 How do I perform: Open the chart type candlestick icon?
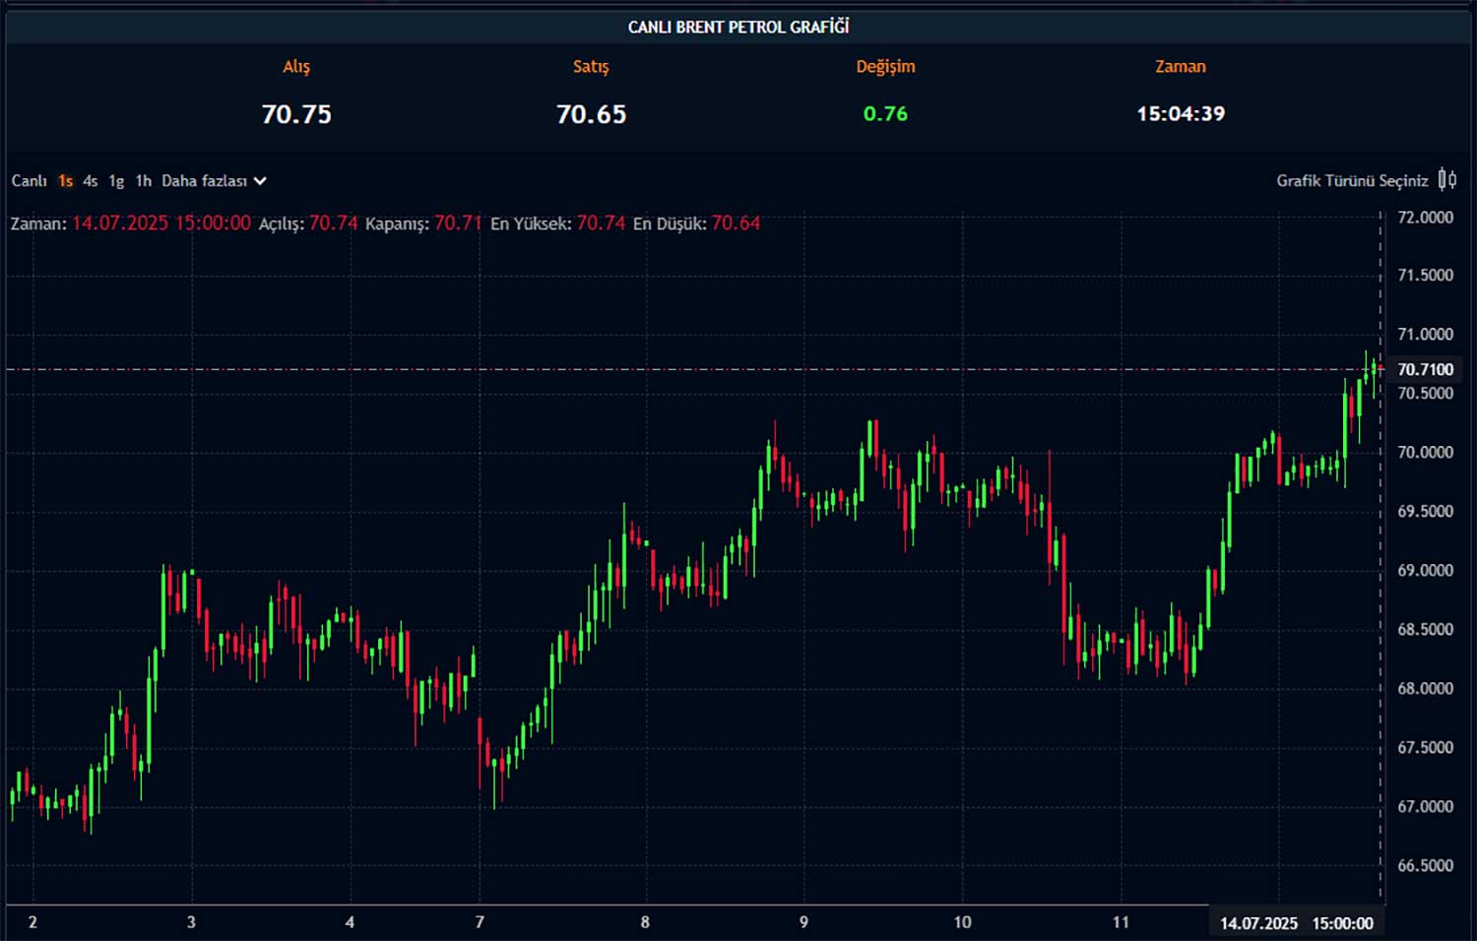1446,179
